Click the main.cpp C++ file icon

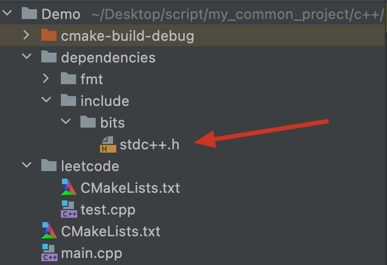coord(49,253)
